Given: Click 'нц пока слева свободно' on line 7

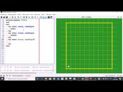Looking at the screenshot, I should click(21, 33).
